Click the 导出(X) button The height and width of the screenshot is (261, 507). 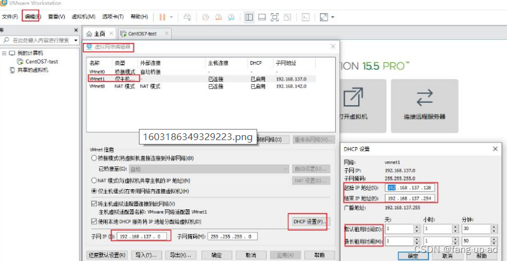coord(181,255)
